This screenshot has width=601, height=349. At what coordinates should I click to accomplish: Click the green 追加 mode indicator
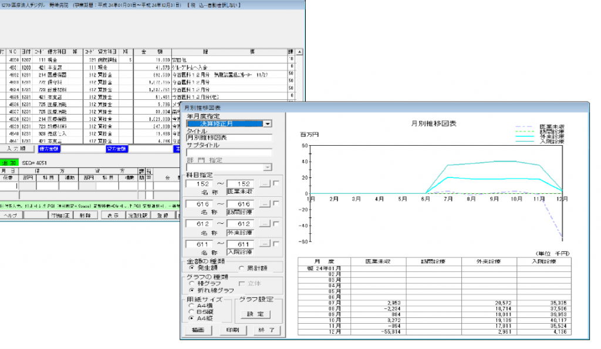click(9, 163)
